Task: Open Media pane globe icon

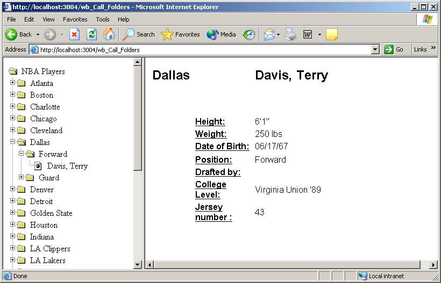Action: (212, 34)
